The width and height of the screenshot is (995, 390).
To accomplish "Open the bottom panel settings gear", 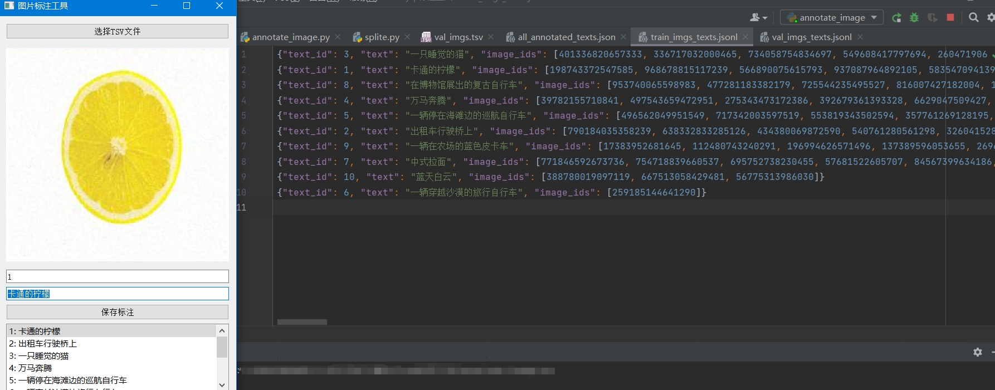I will tap(978, 352).
